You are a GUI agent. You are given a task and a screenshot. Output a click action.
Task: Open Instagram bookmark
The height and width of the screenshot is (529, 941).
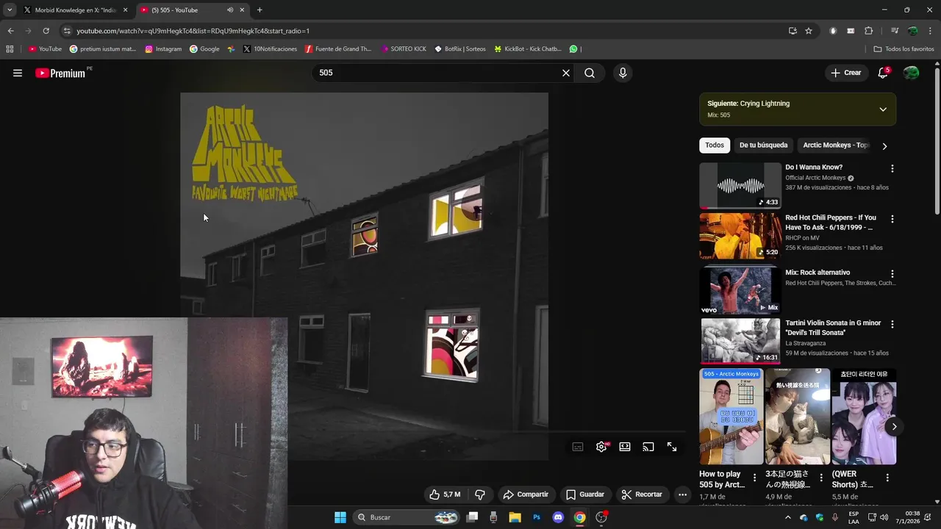[x=163, y=49]
